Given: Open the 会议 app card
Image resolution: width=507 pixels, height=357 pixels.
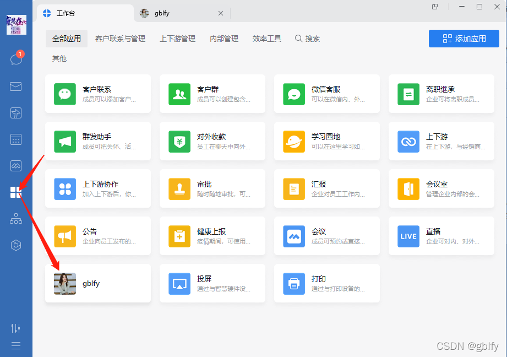Looking at the screenshot, I should point(327,236).
